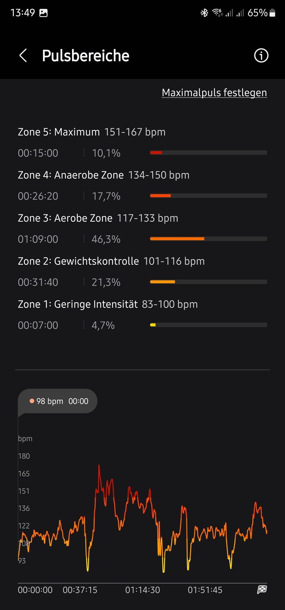Tap the back arrow next to Pulsbereiche

tap(23, 56)
